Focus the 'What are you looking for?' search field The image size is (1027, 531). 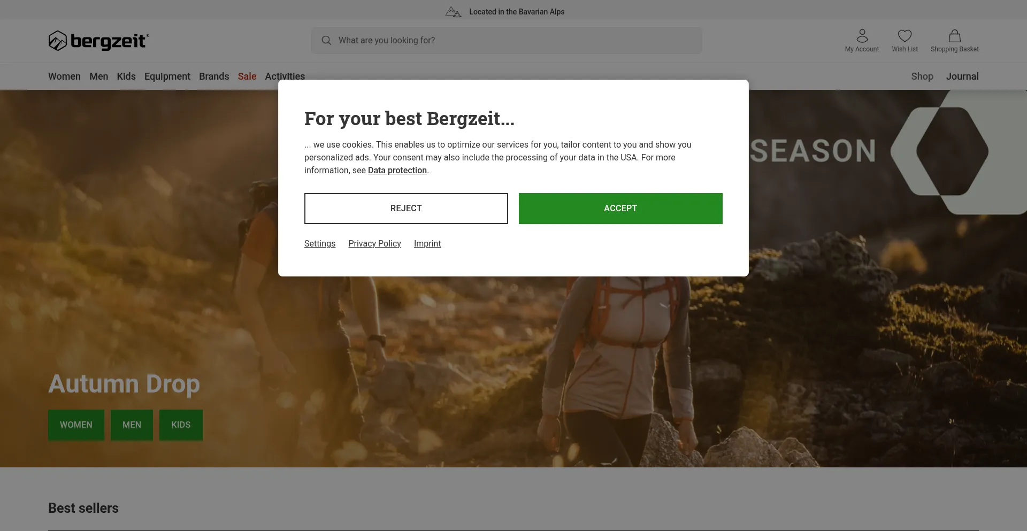pyautogui.click(x=507, y=41)
